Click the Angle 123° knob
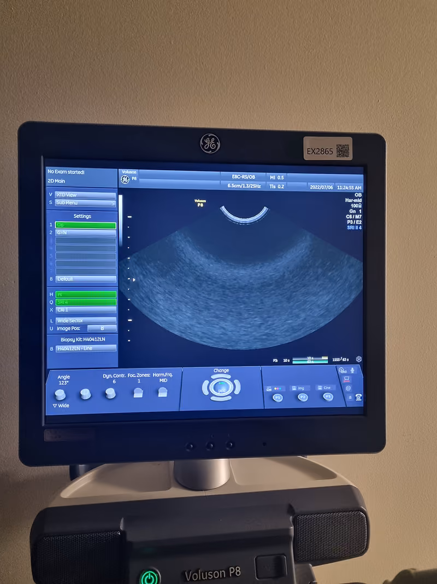The width and height of the screenshot is (437, 584). click(60, 395)
